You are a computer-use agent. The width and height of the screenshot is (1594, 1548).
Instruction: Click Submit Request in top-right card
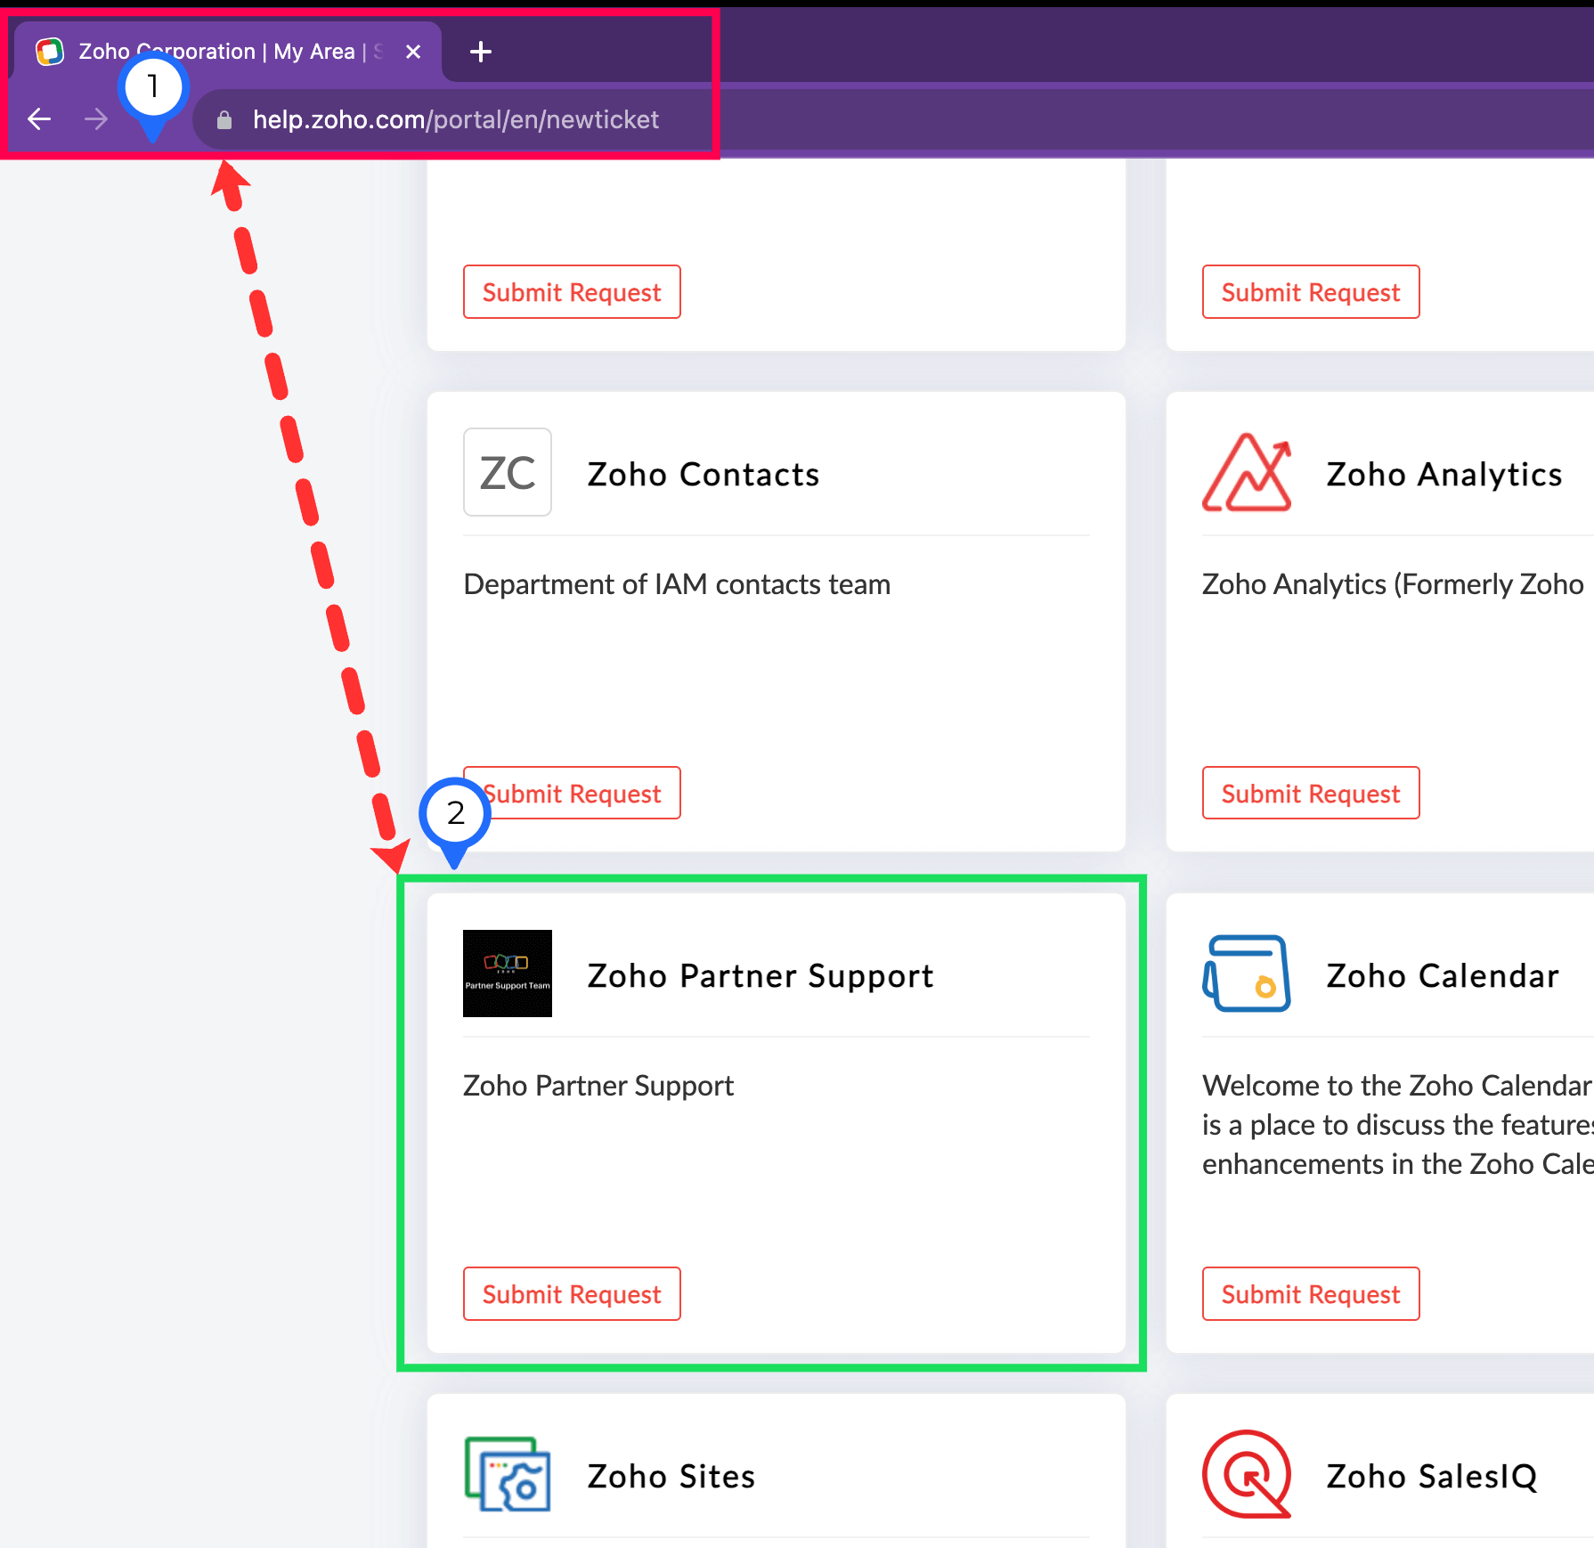[1311, 291]
